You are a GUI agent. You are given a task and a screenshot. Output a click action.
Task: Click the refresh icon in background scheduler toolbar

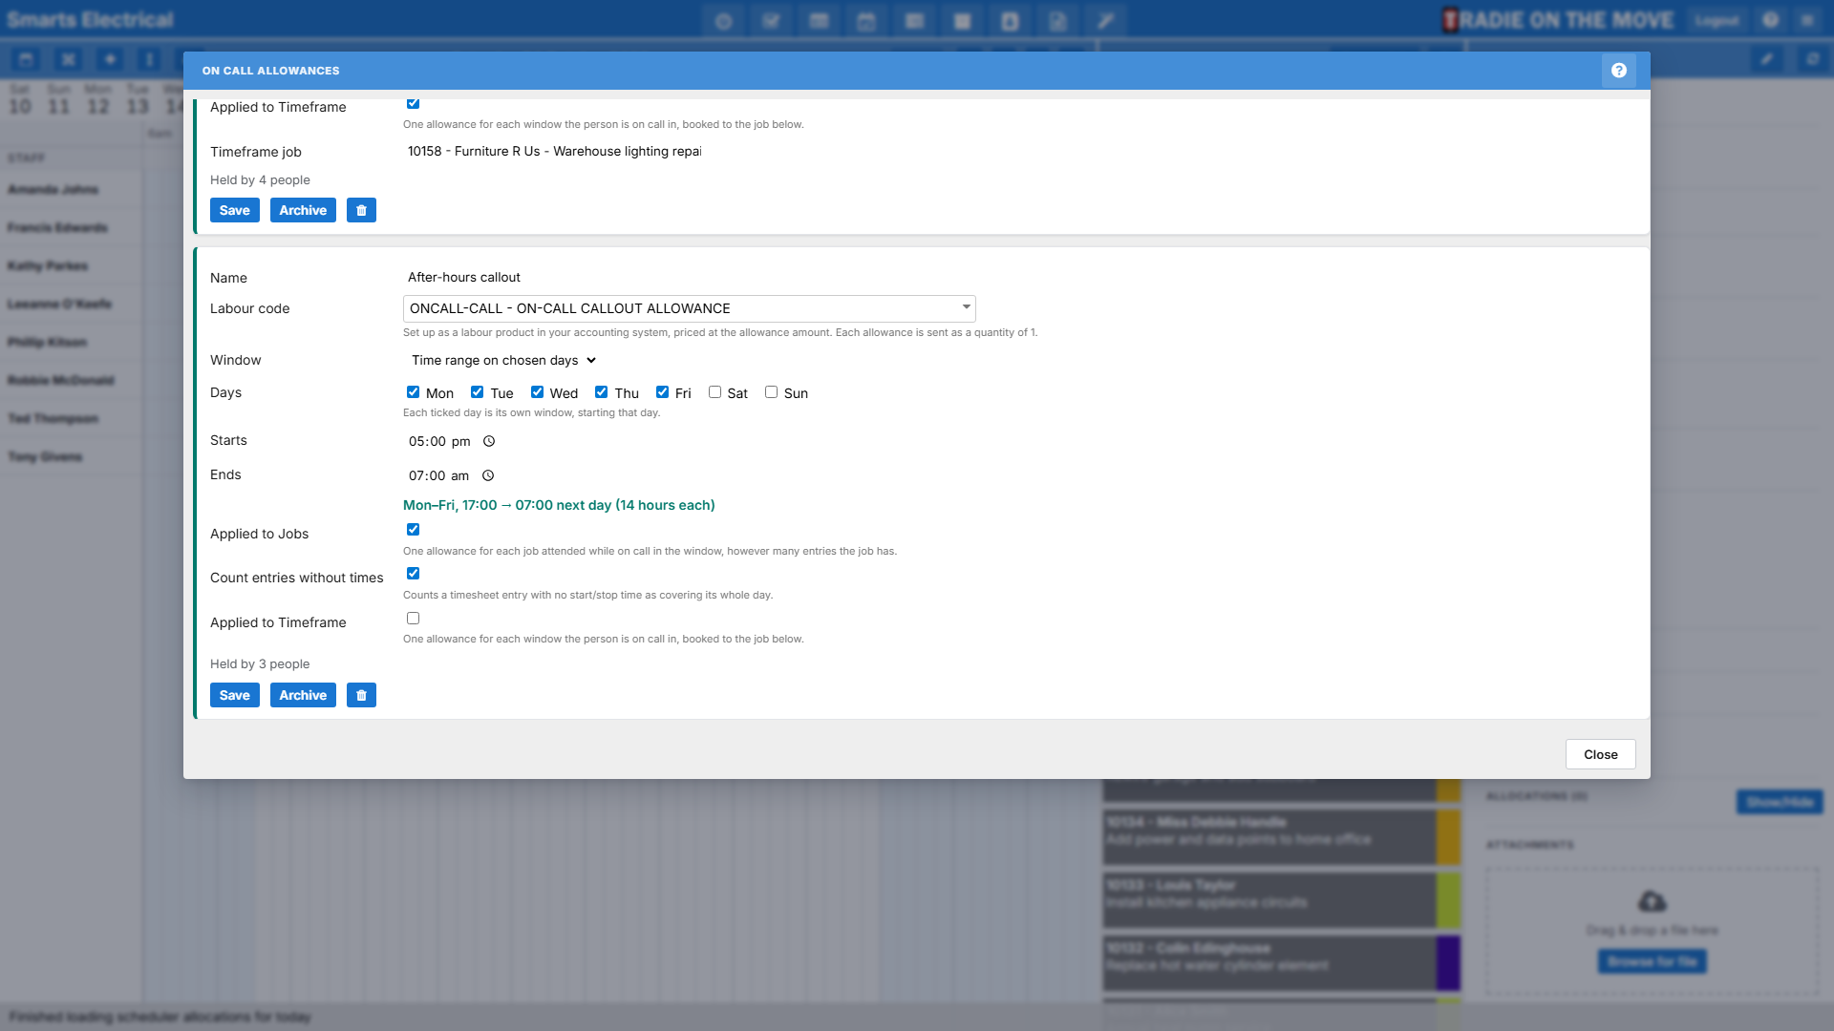click(1812, 59)
